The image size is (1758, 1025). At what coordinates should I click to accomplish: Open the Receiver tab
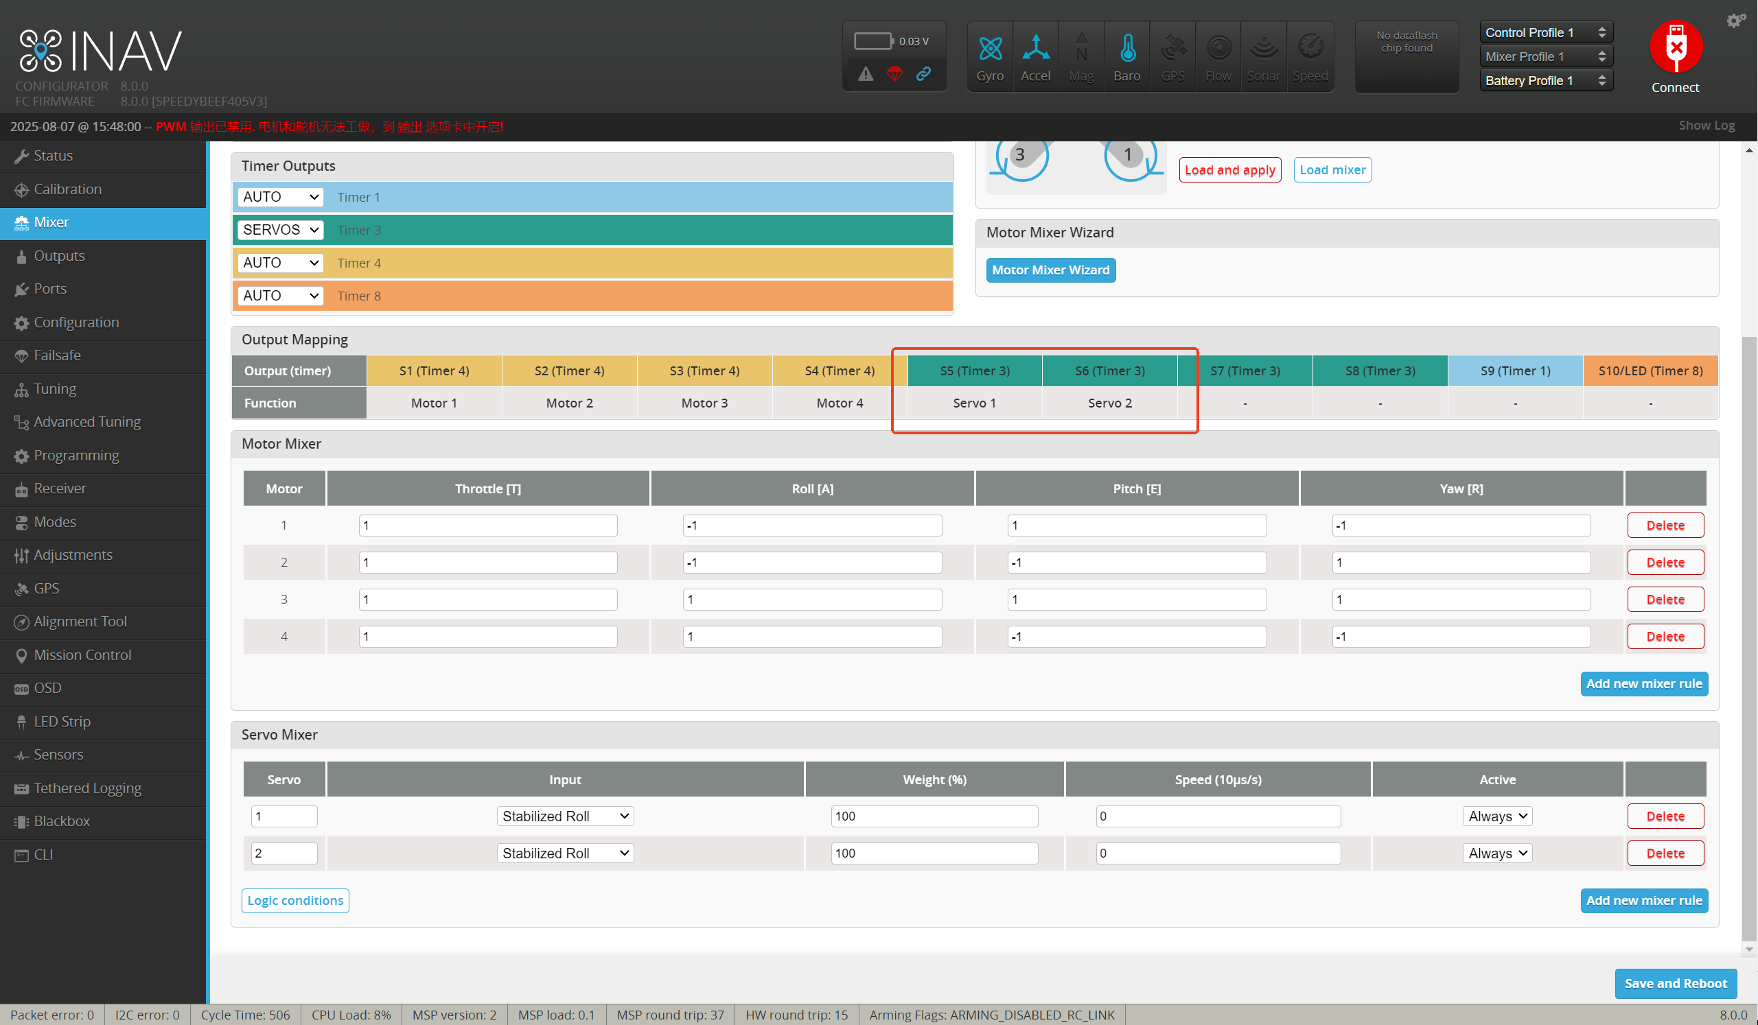pyautogui.click(x=103, y=488)
